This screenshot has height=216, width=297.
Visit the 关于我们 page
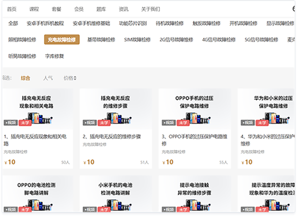[x=150, y=9]
